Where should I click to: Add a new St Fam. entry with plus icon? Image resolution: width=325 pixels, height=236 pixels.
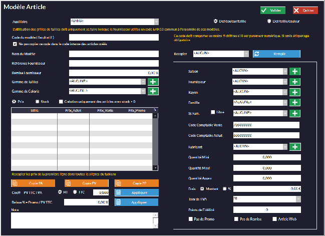(295, 113)
